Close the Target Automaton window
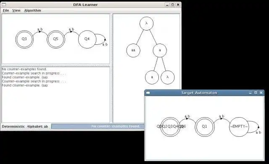 pyautogui.click(x=261, y=92)
